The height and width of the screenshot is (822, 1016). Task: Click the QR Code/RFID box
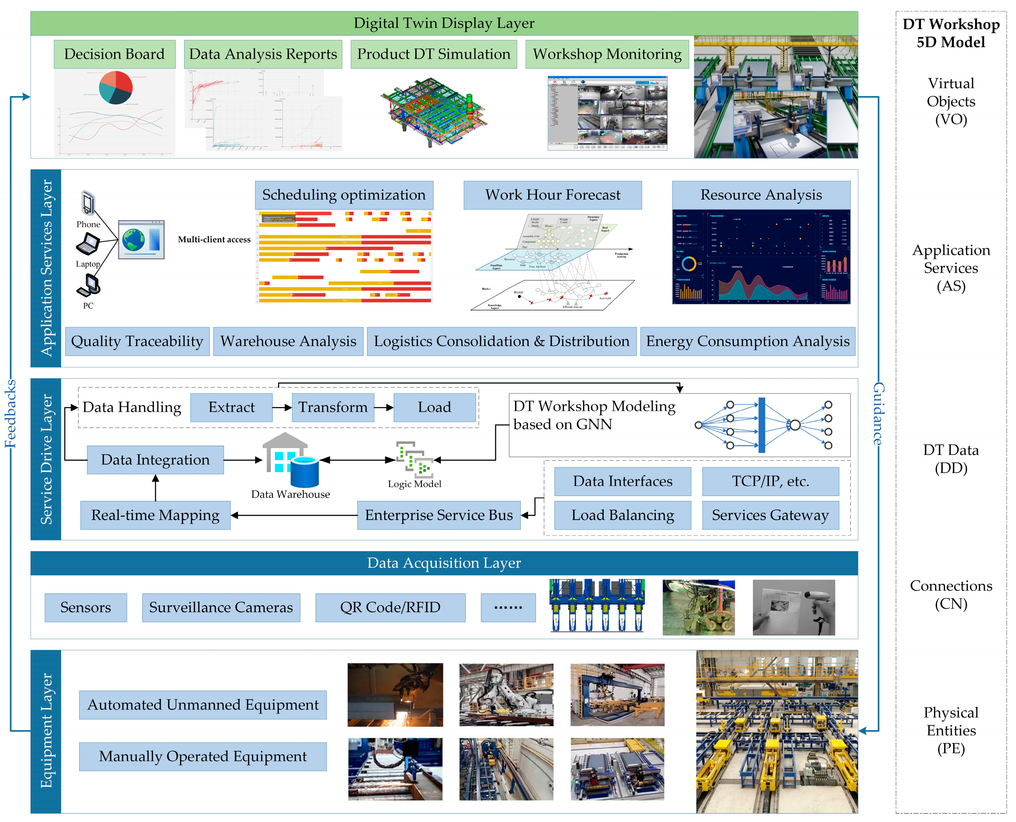point(390,607)
